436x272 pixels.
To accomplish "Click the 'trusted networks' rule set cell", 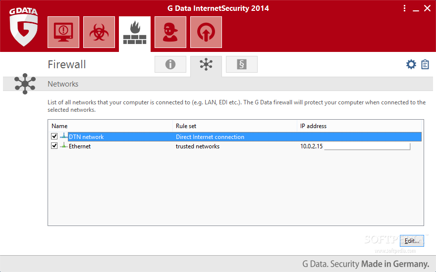I will 197,146.
